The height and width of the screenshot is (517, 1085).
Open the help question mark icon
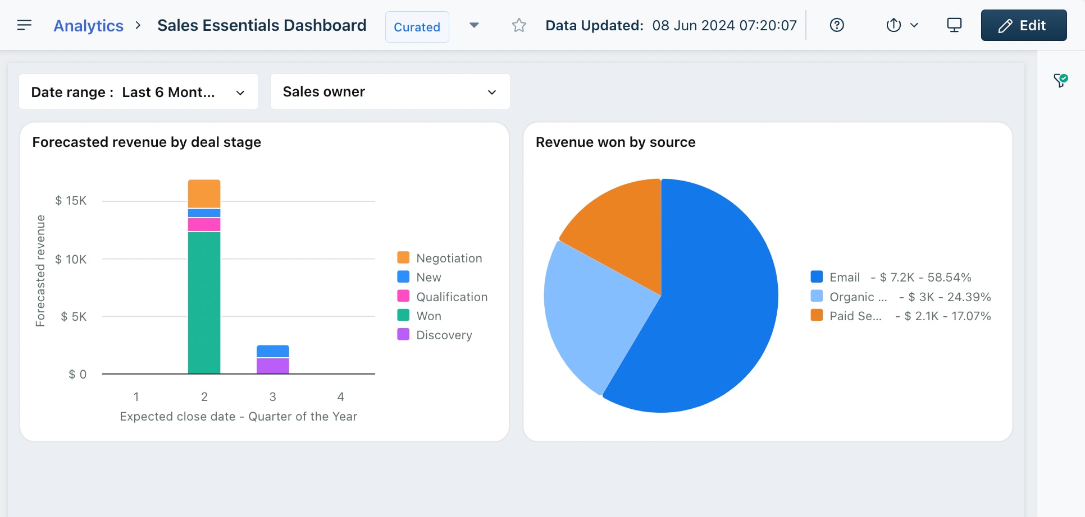(x=837, y=25)
